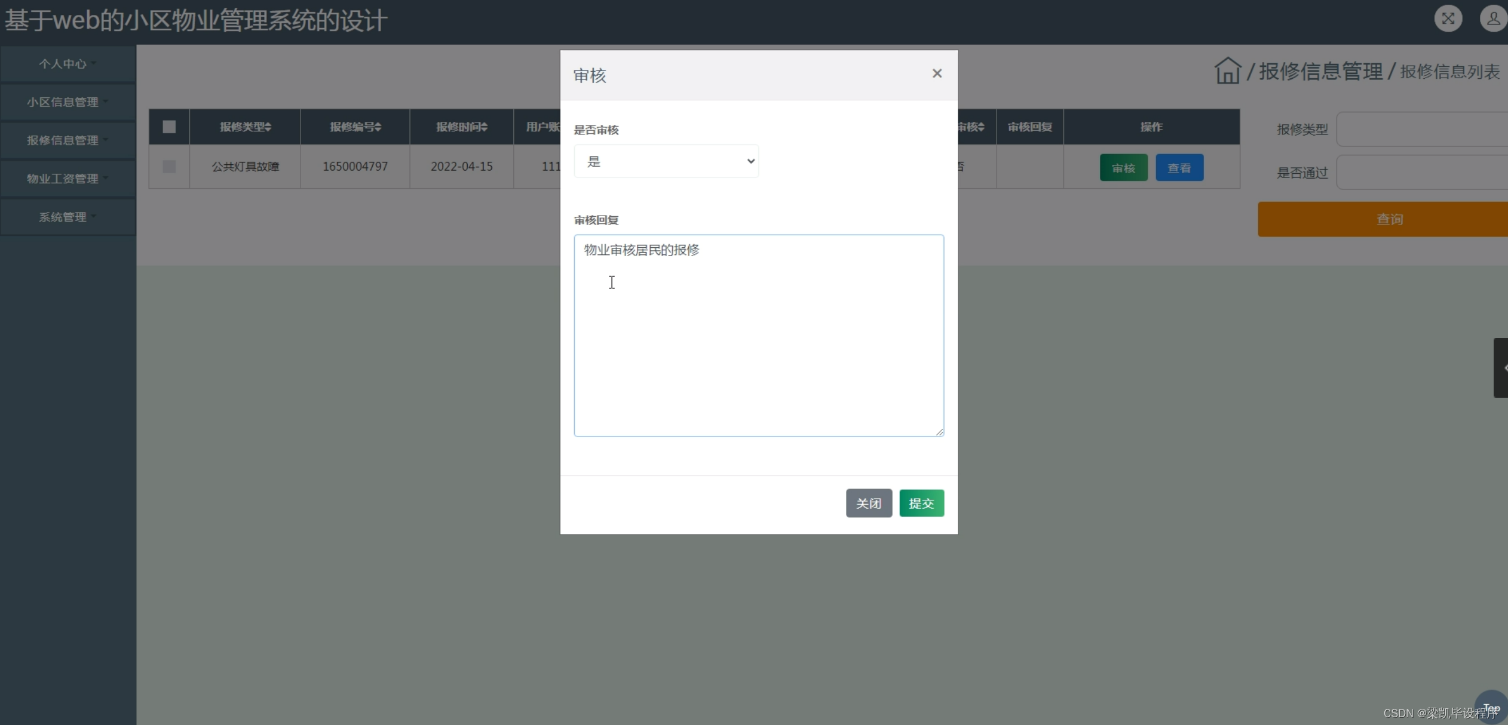Click the right-edge collapse arrow tab
This screenshot has width=1508, height=725.
click(1501, 368)
